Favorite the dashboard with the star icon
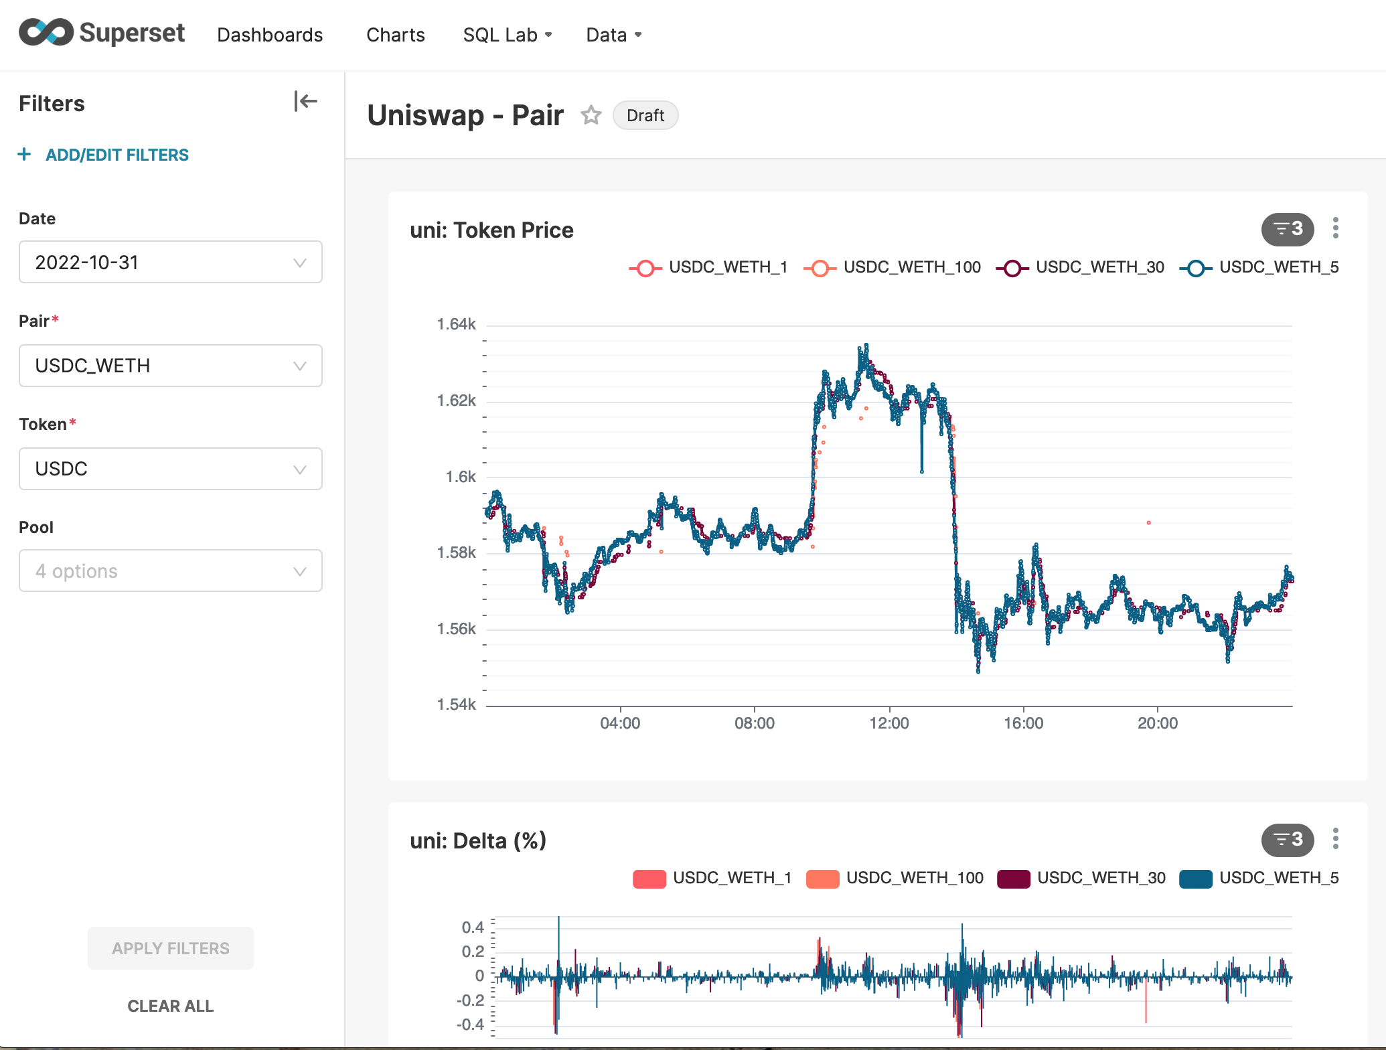Image resolution: width=1386 pixels, height=1050 pixels. (591, 115)
